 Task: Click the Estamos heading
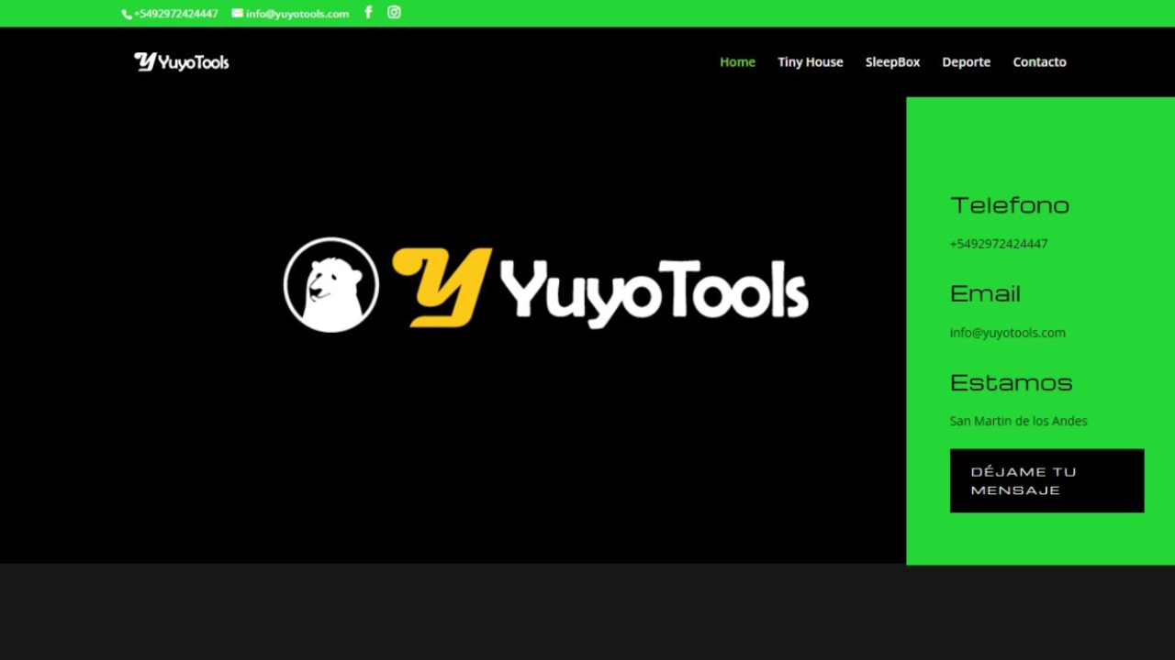pyautogui.click(x=1012, y=381)
